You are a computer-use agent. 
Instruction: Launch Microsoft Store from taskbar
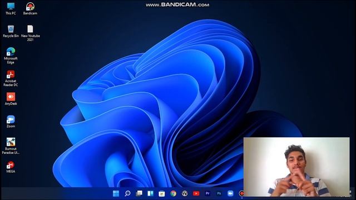pos(162,193)
